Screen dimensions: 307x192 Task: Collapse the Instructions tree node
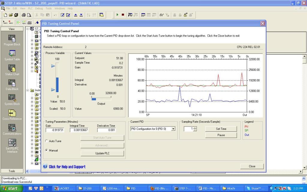tap(28, 90)
